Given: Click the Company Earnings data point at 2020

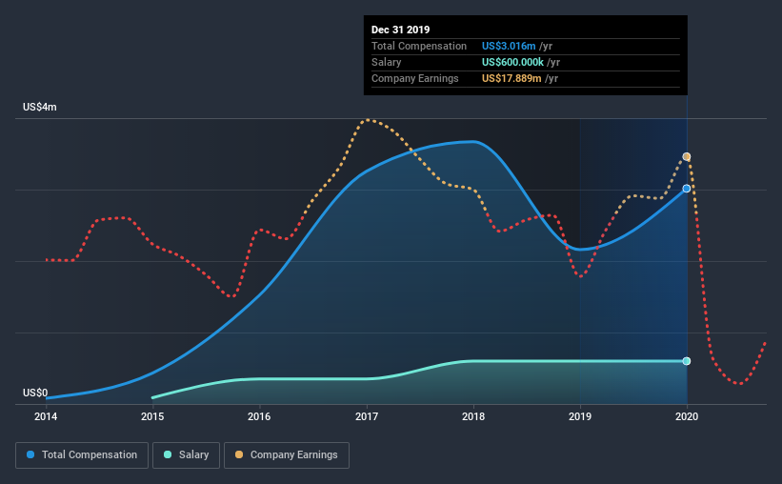Looking at the screenshot, I should click(x=687, y=156).
